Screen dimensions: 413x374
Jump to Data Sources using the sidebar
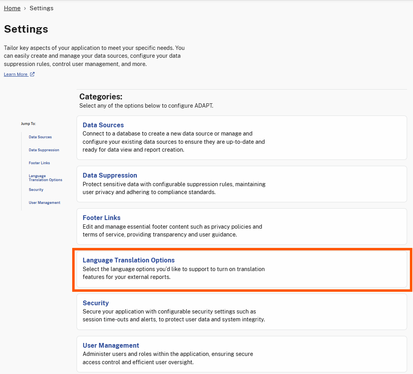tap(40, 137)
